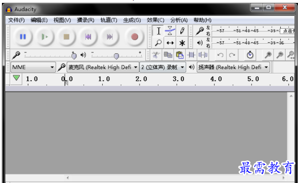298x183 pixels.
Task: Open the 效果(C) menu
Action: pyautogui.click(x=155, y=20)
